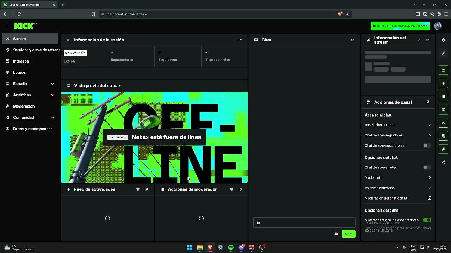Open Drops y recompensas page
The image size is (451, 253).
click(30, 129)
